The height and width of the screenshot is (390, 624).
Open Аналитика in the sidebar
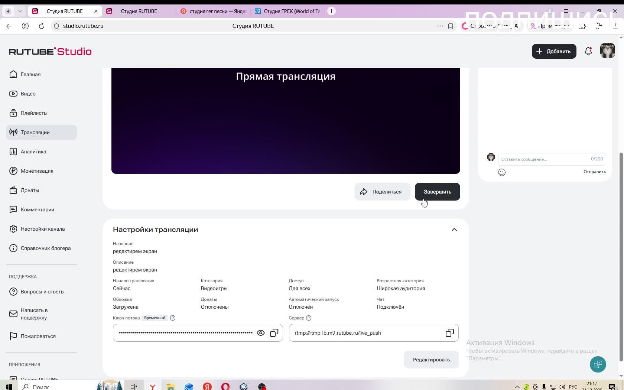point(33,152)
